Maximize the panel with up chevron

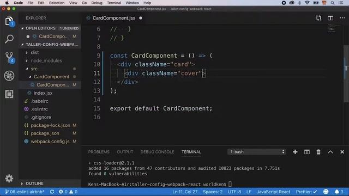point(330,152)
